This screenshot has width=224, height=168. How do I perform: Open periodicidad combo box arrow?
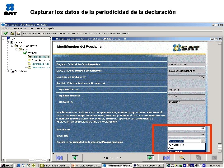click(x=203, y=141)
